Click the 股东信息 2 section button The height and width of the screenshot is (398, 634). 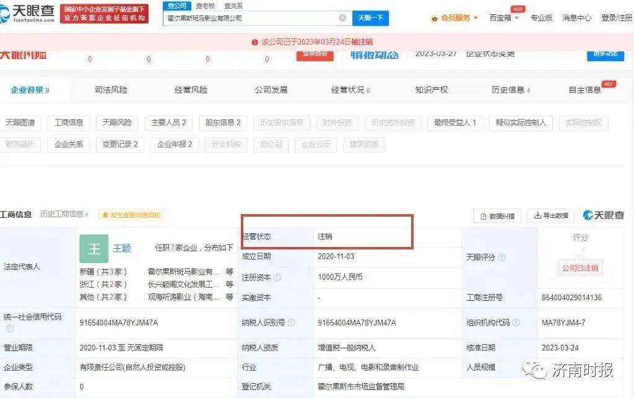223,123
